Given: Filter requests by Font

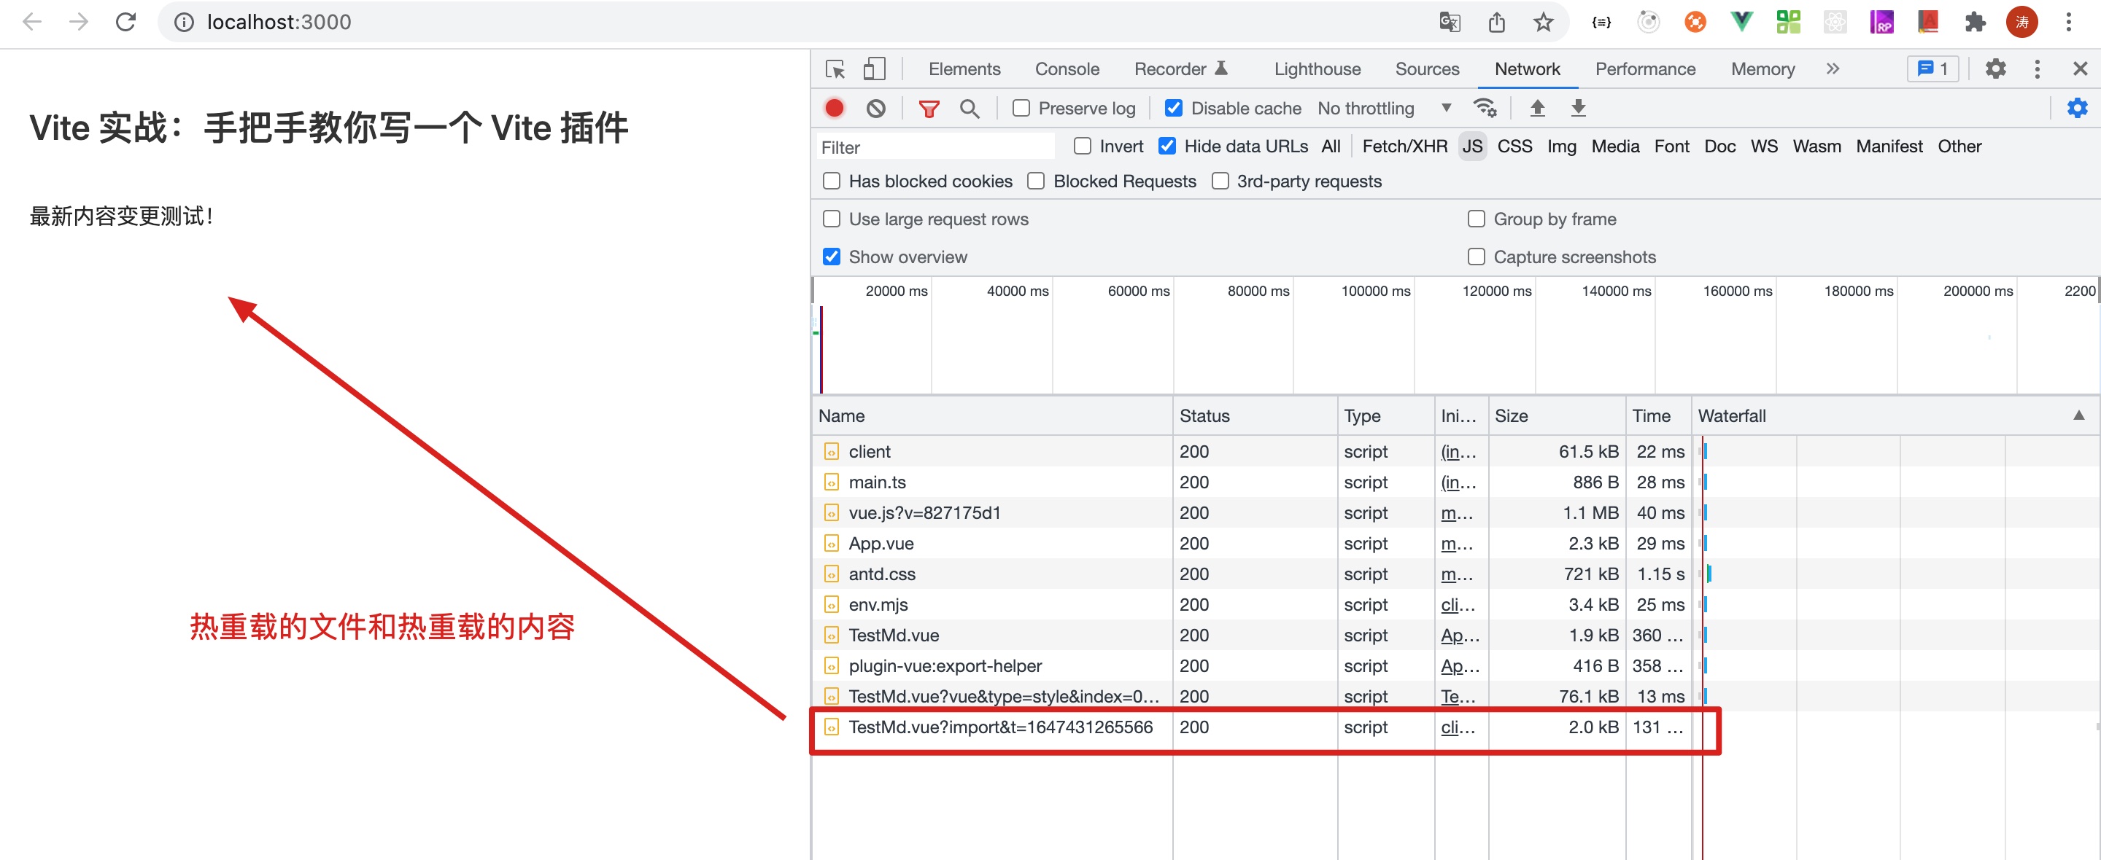Looking at the screenshot, I should pyautogui.click(x=1671, y=146).
